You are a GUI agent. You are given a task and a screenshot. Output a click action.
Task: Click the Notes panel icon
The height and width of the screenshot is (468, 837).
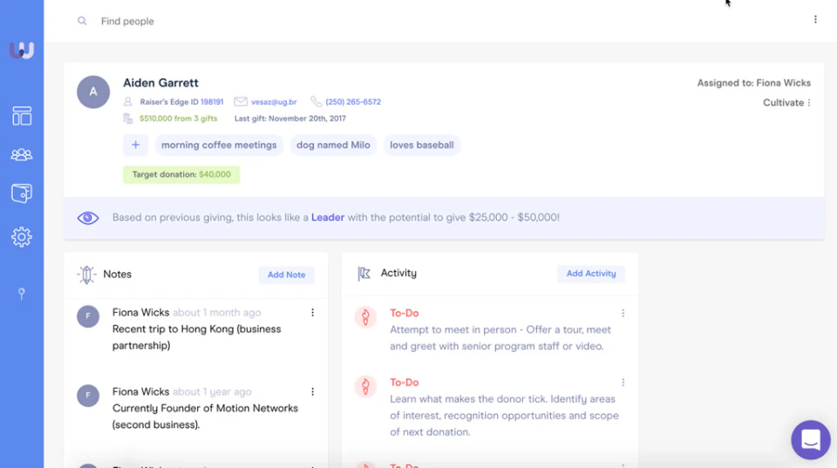pos(86,275)
